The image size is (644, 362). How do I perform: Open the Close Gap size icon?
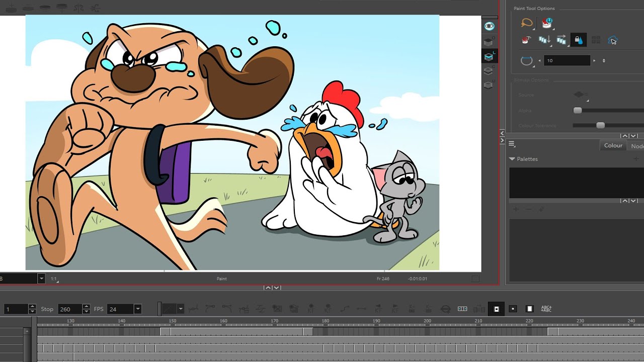tap(526, 61)
